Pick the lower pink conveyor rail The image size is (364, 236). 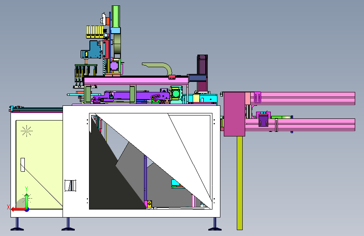coord(300,125)
